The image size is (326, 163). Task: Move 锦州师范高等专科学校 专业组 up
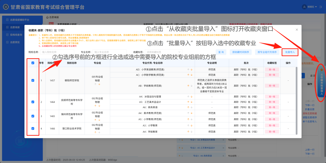(96, 120)
